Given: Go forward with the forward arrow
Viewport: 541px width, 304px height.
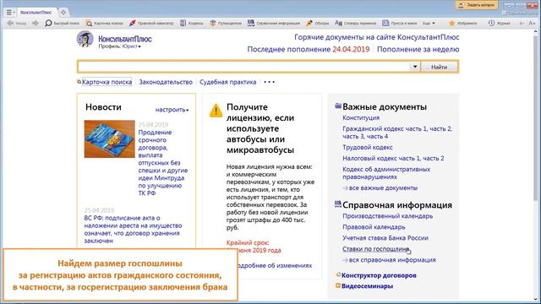Looking at the screenshot, I should click(x=35, y=23).
